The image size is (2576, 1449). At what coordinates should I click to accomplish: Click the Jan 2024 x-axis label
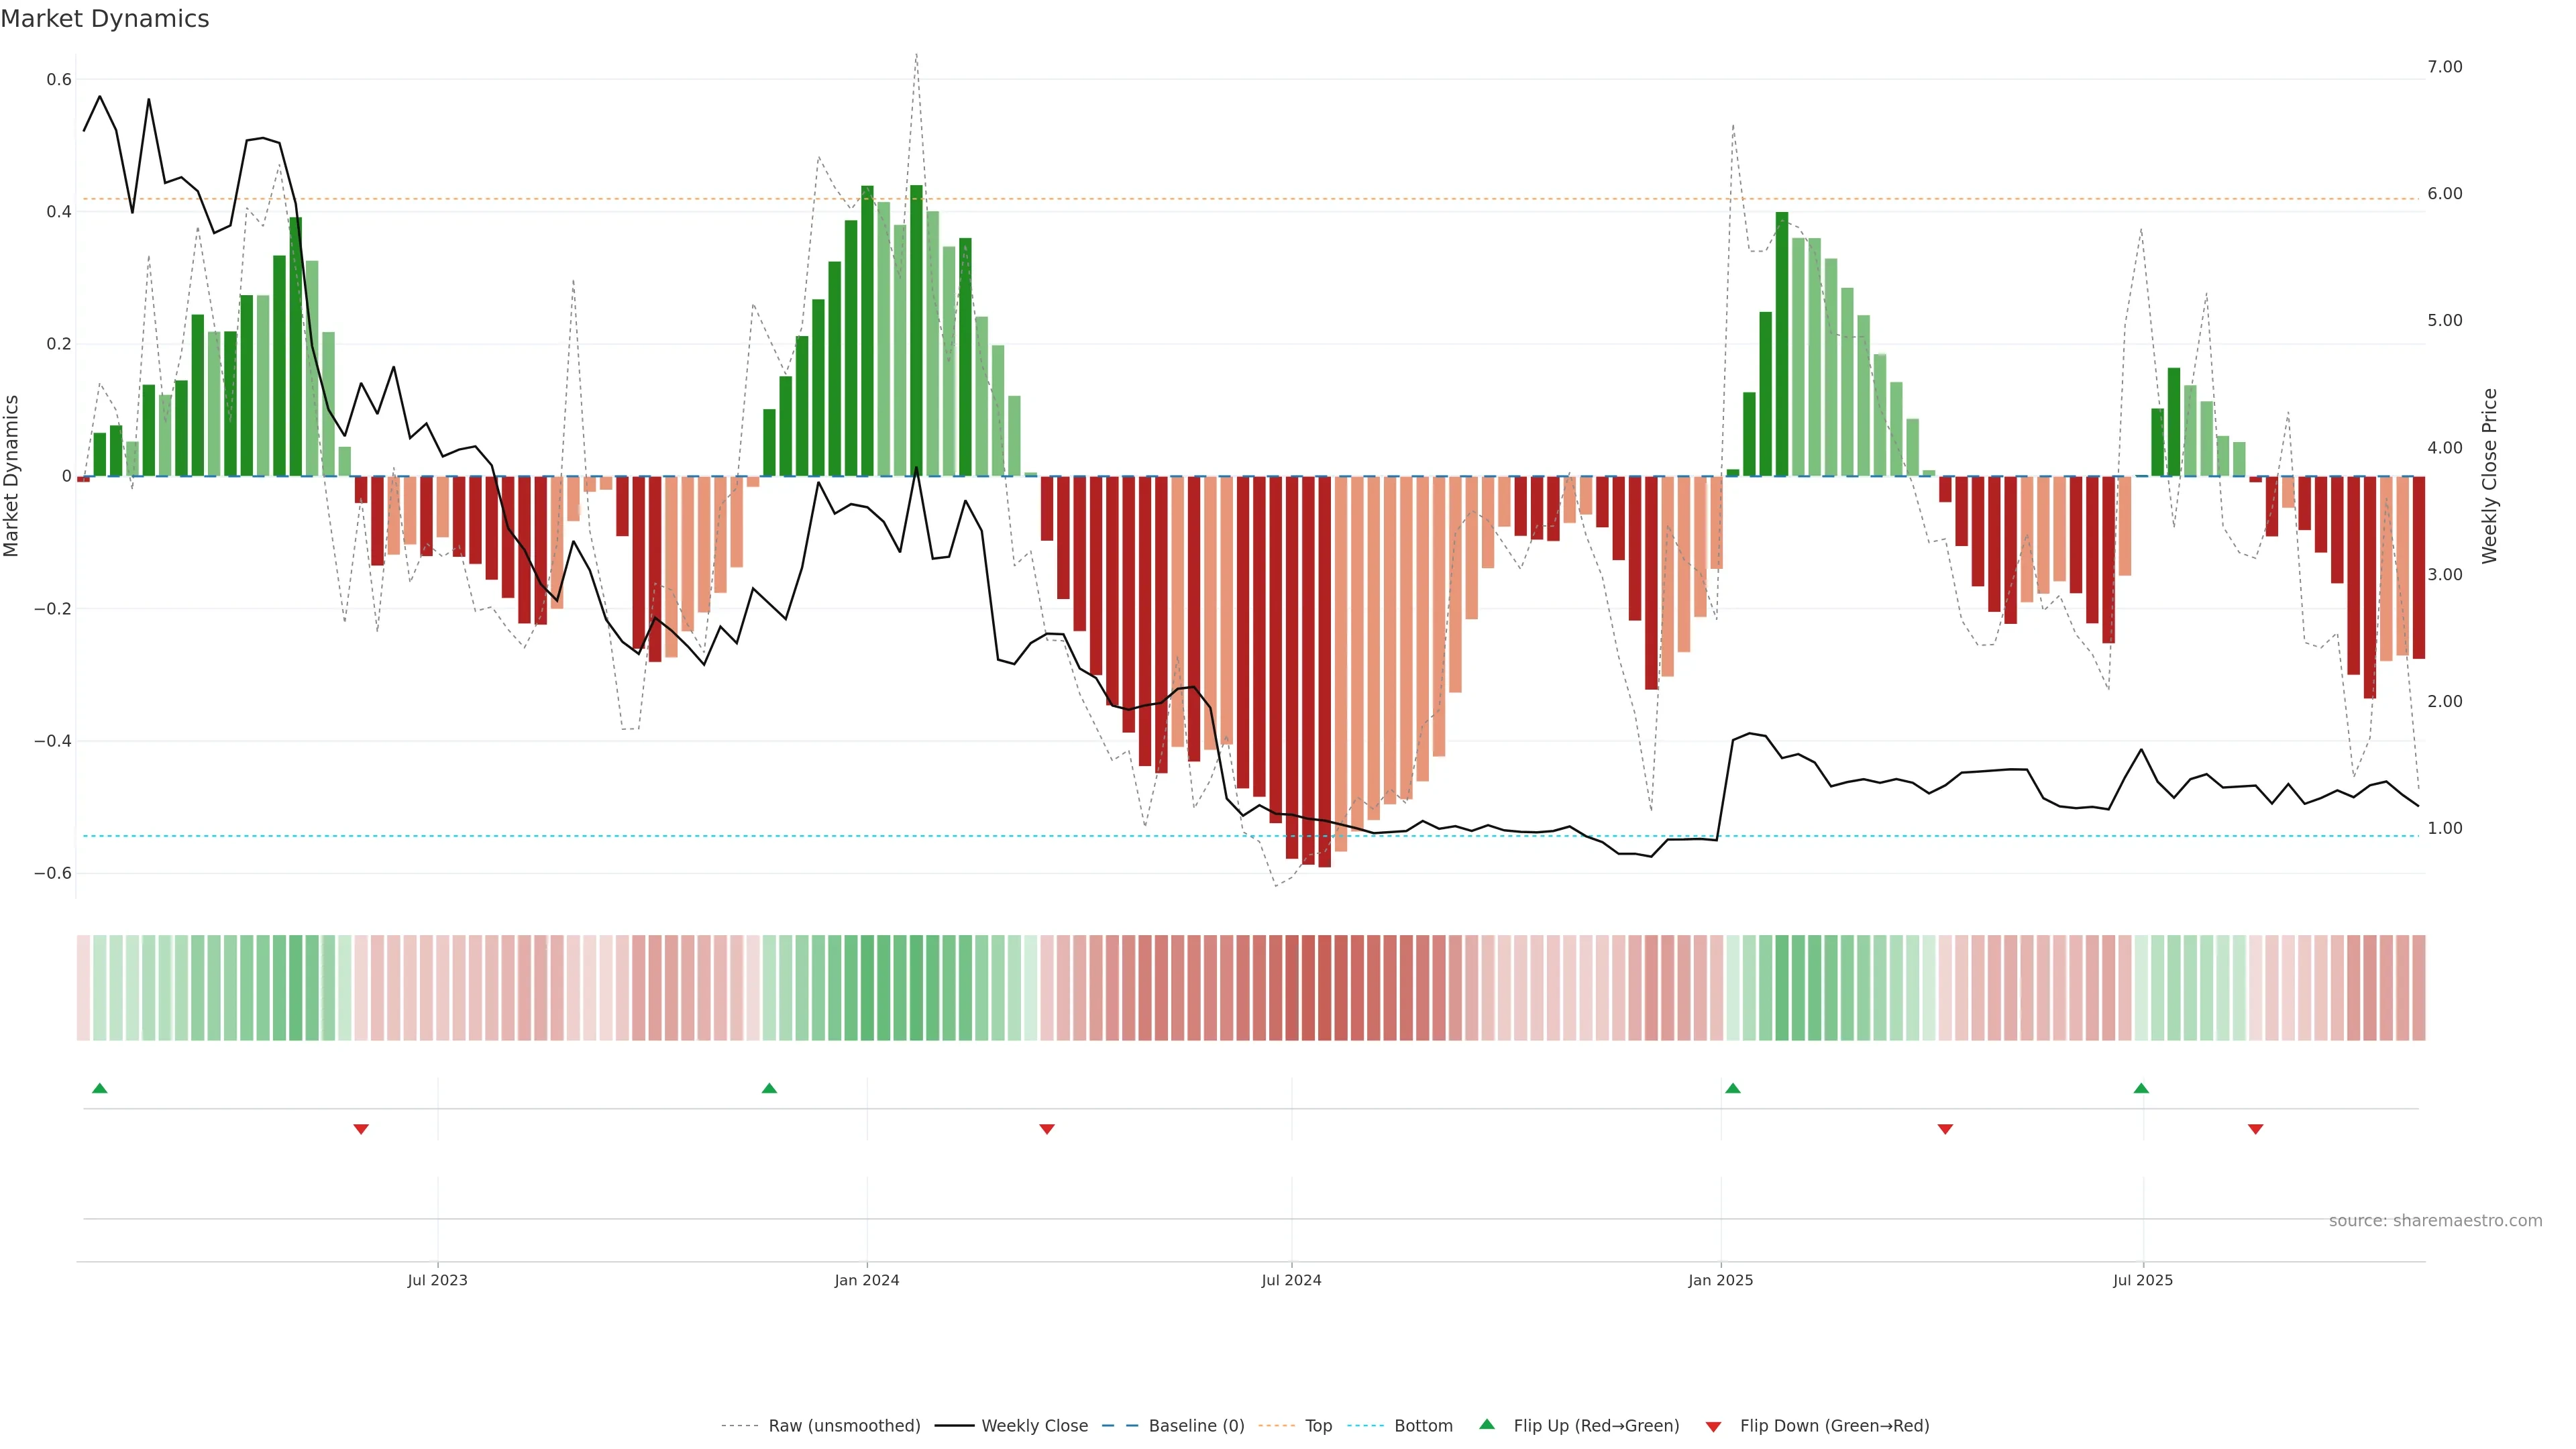[867, 1280]
